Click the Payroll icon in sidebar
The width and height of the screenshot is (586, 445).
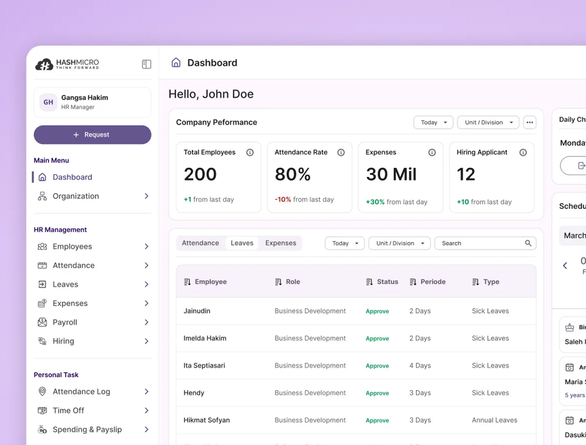(x=42, y=322)
